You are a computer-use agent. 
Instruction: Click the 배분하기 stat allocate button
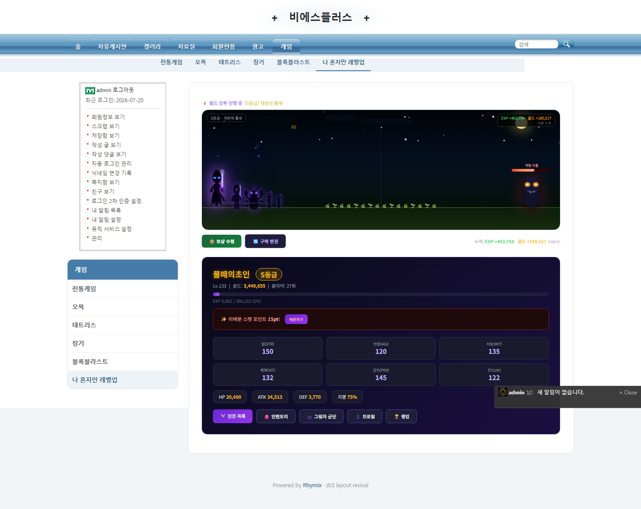[x=296, y=319]
